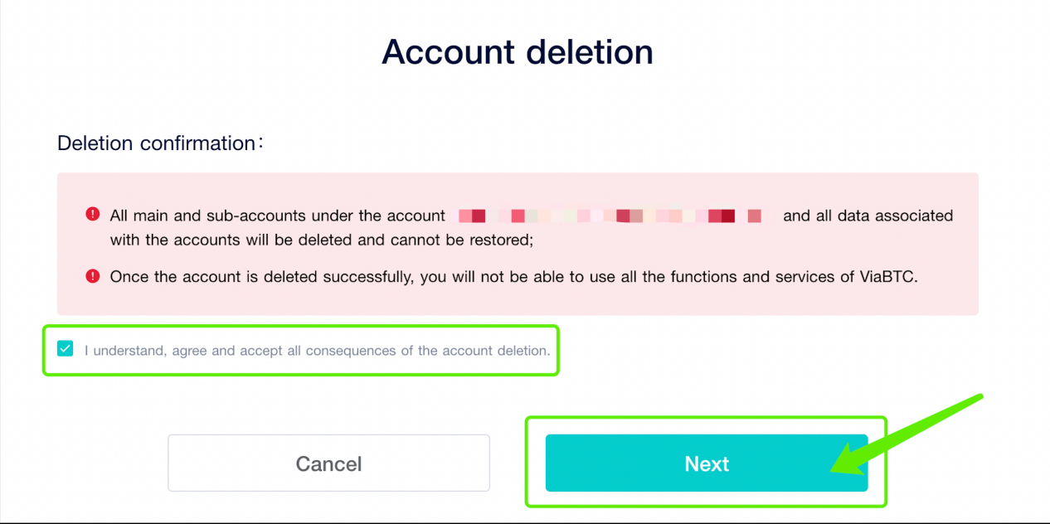Viewport: 1050px width, 524px height.
Task: Click the red warning icon beside first notice
Action: click(92, 214)
